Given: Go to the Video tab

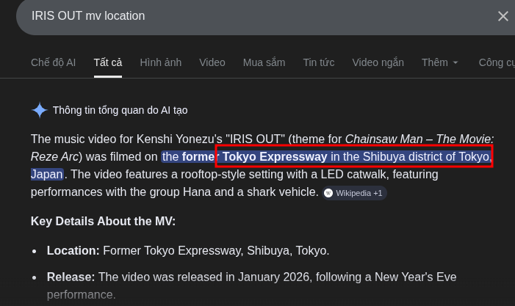Looking at the screenshot, I should coord(212,62).
